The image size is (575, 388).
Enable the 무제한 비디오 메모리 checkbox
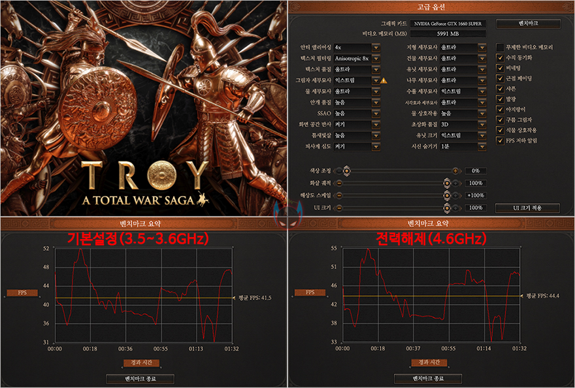click(500, 47)
